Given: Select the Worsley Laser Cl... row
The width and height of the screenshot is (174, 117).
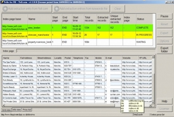Looking at the screenshot, I should tap(77, 77).
